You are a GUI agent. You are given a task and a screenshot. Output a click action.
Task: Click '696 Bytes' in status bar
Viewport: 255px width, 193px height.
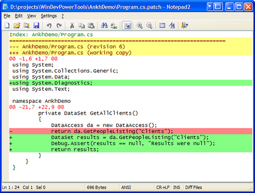(x=96, y=187)
